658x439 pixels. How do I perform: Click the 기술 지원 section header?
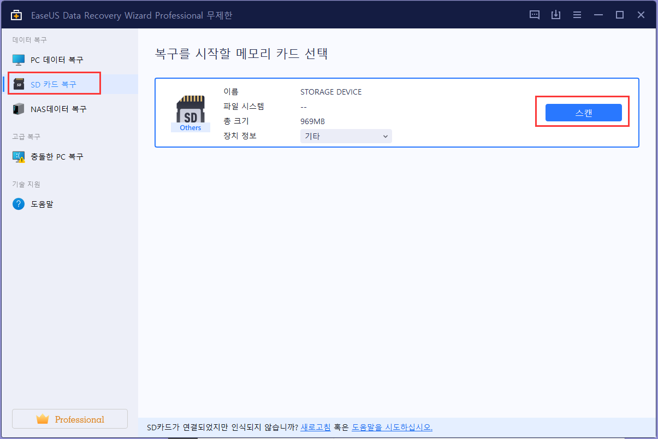[26, 184]
